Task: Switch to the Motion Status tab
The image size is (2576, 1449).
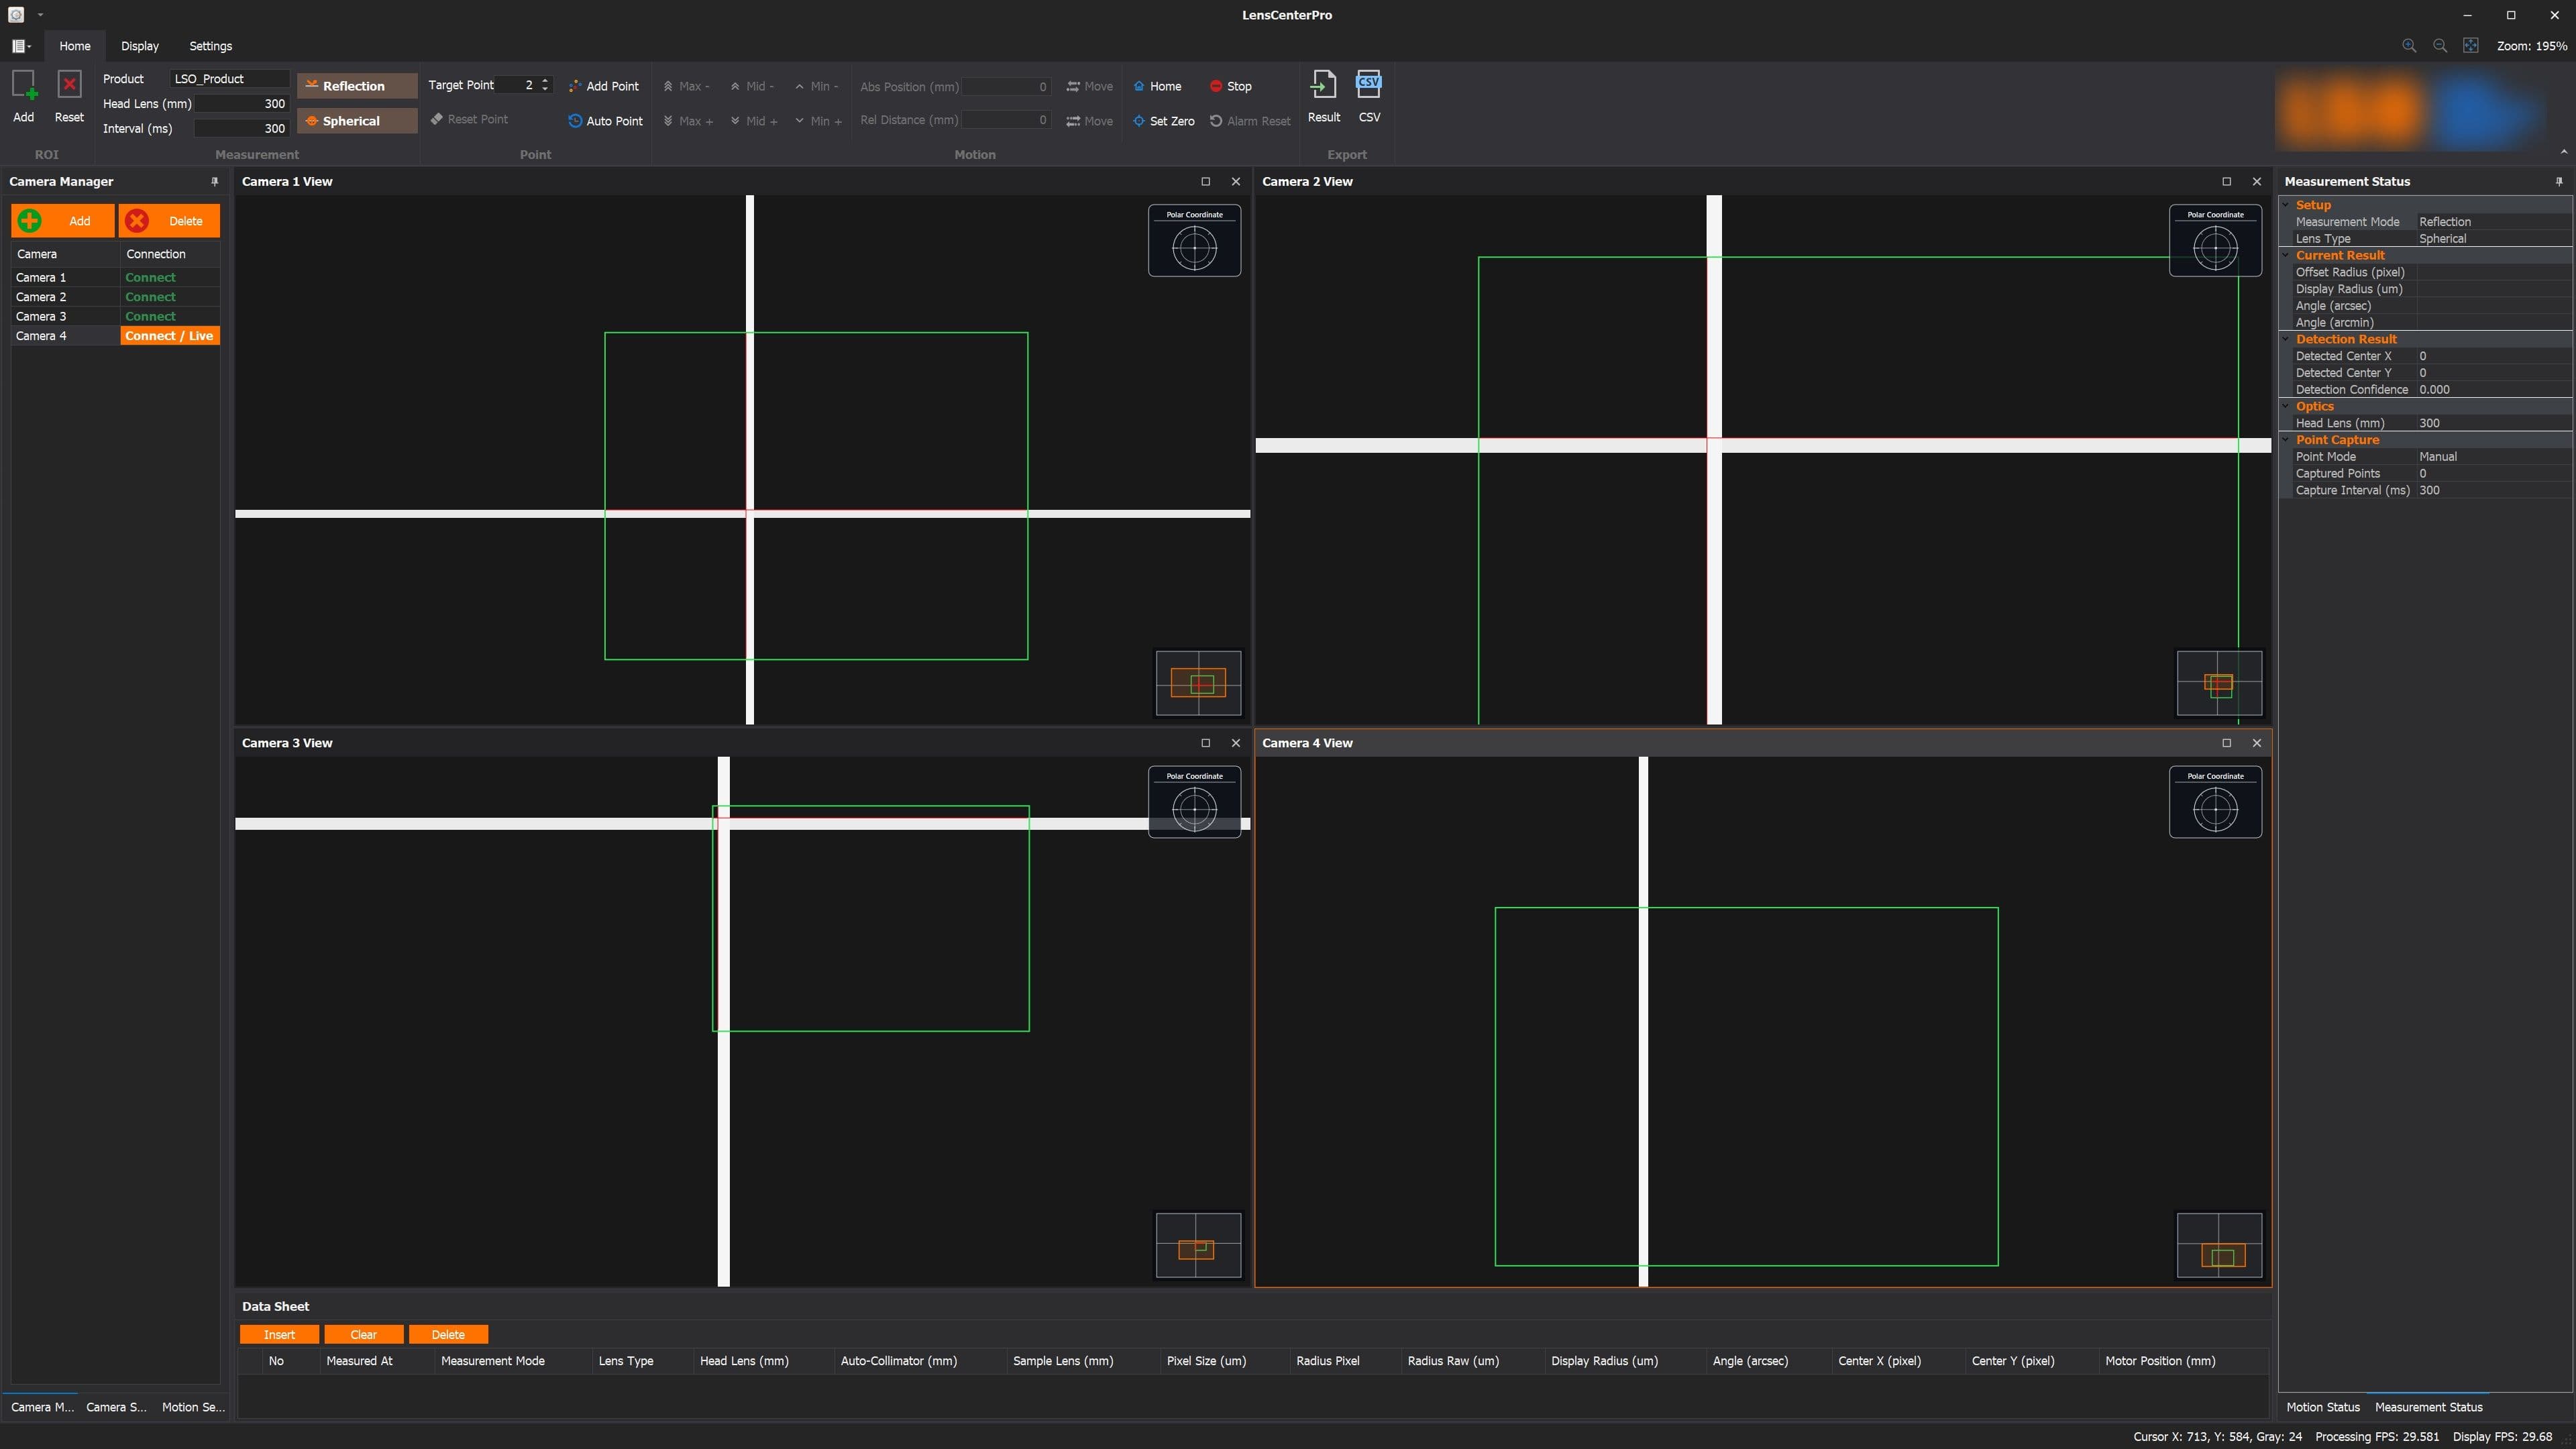Action: pyautogui.click(x=2322, y=1407)
